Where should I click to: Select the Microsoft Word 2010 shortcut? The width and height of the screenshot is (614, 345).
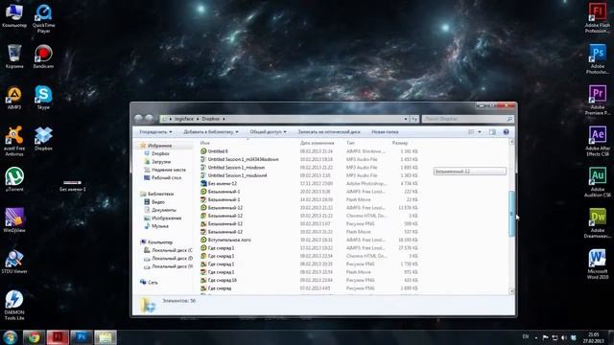[598, 264]
